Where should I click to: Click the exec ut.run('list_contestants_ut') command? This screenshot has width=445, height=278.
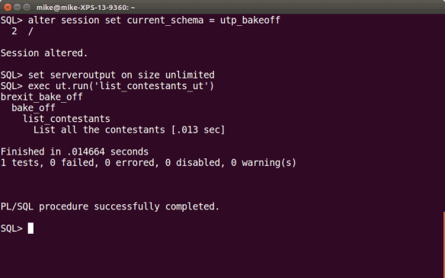(x=121, y=86)
